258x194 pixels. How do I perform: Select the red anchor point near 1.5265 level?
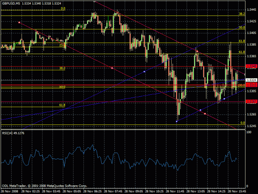pyautogui.click(x=205, y=114)
